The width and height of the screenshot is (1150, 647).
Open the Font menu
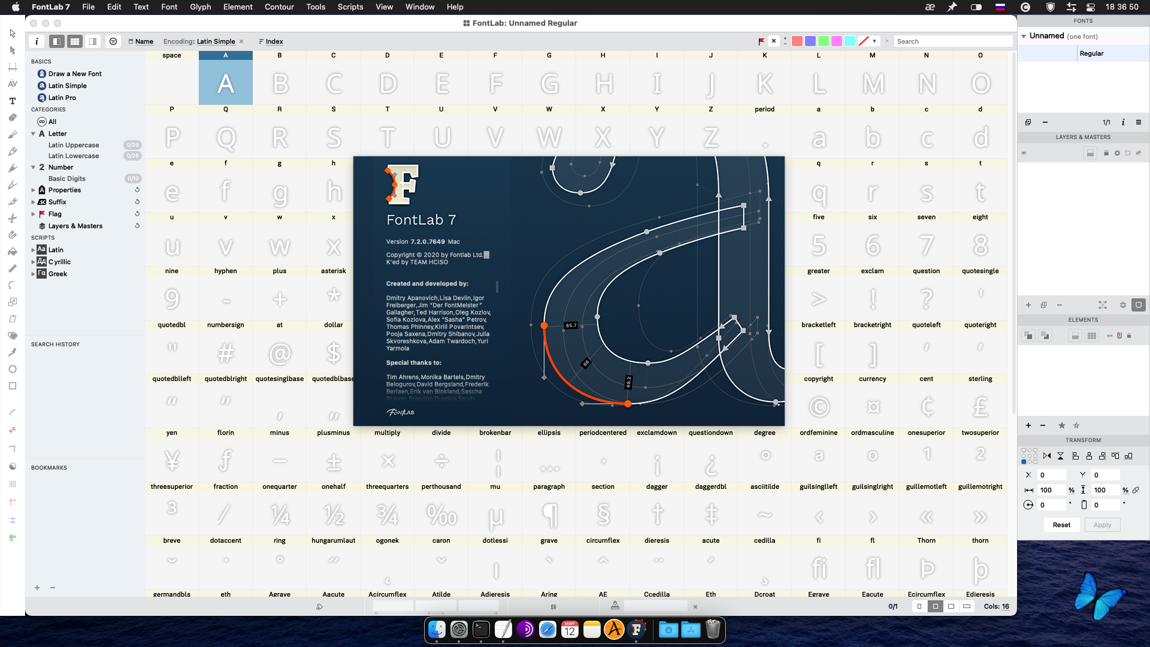pos(169,7)
